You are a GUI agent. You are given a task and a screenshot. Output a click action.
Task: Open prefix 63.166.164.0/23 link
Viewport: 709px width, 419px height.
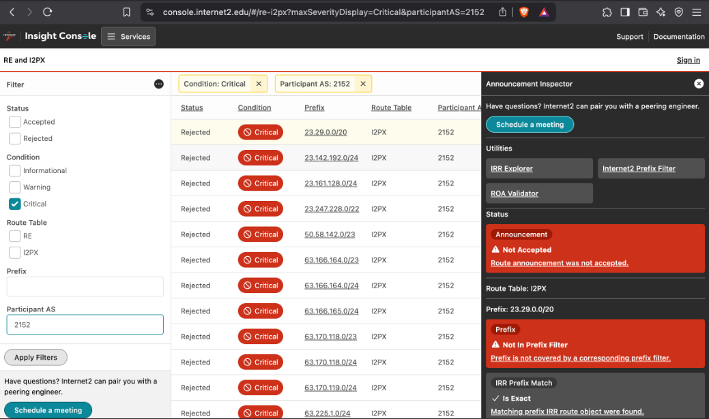pos(332,260)
